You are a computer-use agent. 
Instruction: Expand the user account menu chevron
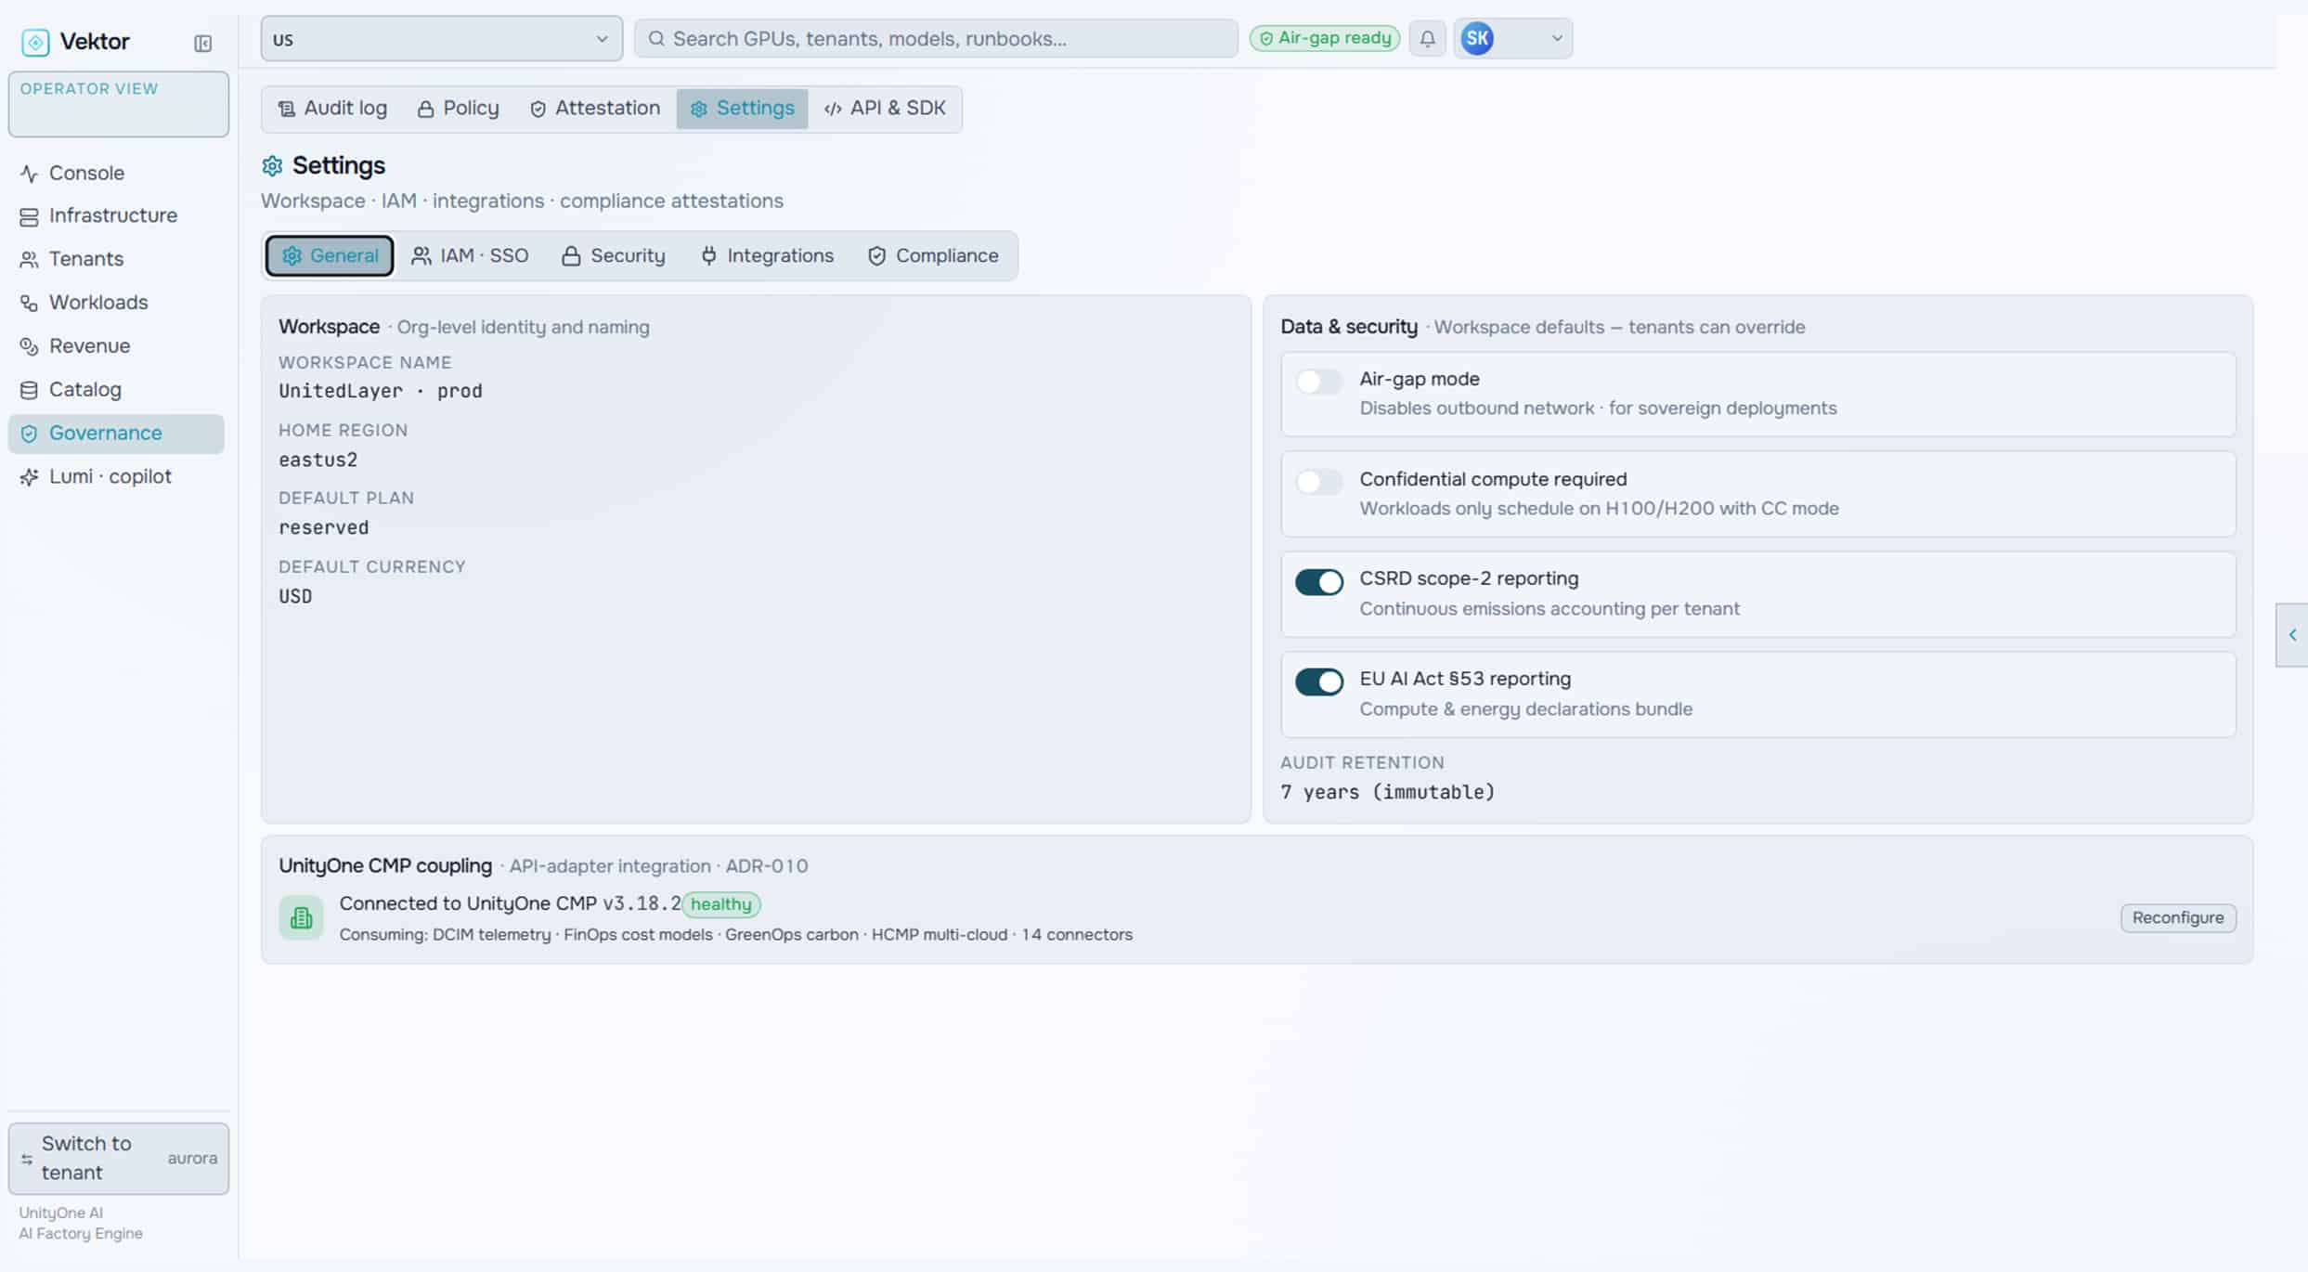1557,39
